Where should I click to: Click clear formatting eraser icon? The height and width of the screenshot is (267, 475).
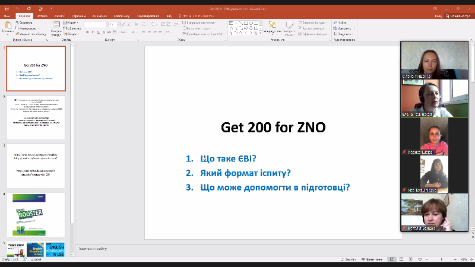coord(137,24)
